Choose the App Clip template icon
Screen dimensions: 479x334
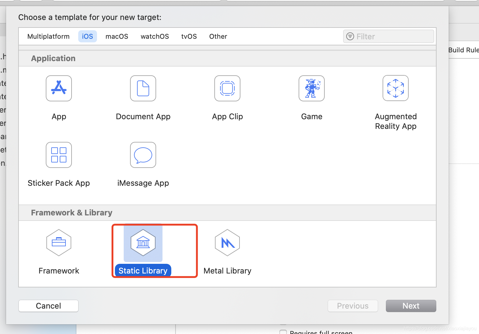point(227,88)
